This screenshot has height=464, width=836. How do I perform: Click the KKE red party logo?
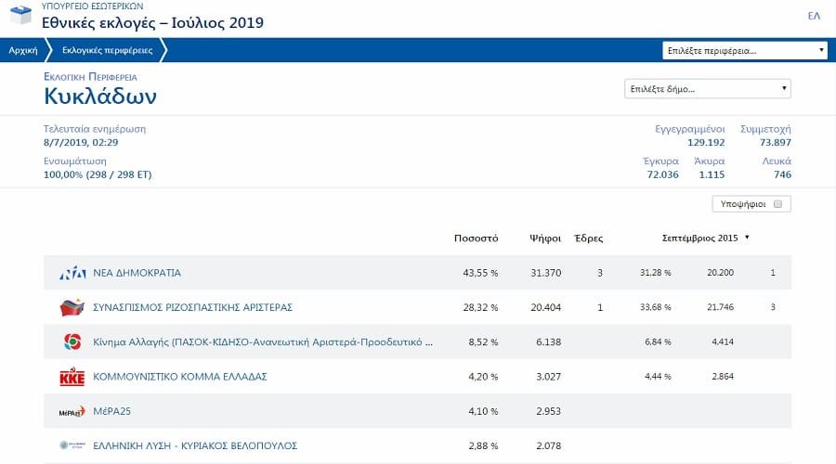(x=72, y=377)
